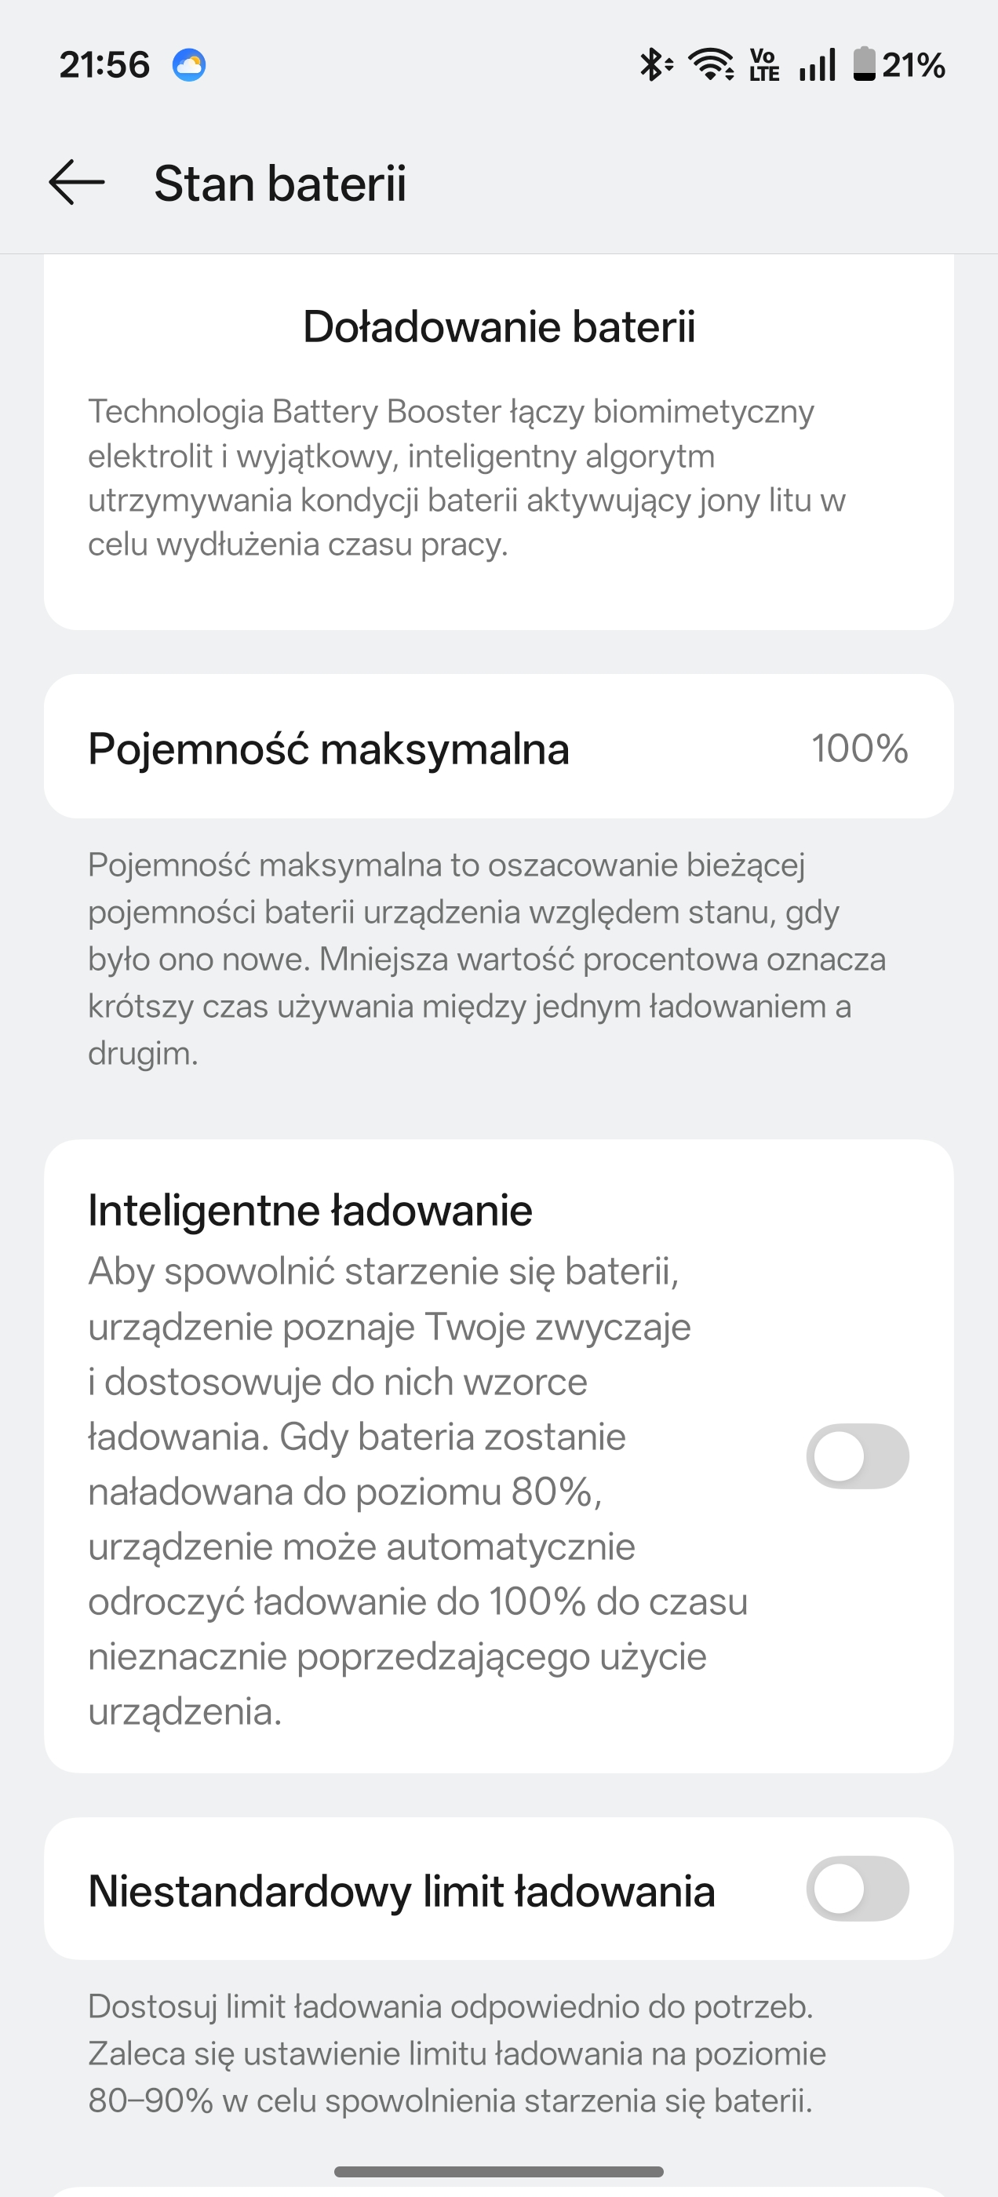This screenshot has width=998, height=2197.
Task: Tap the VoLTE indicator icon
Action: tap(764, 65)
